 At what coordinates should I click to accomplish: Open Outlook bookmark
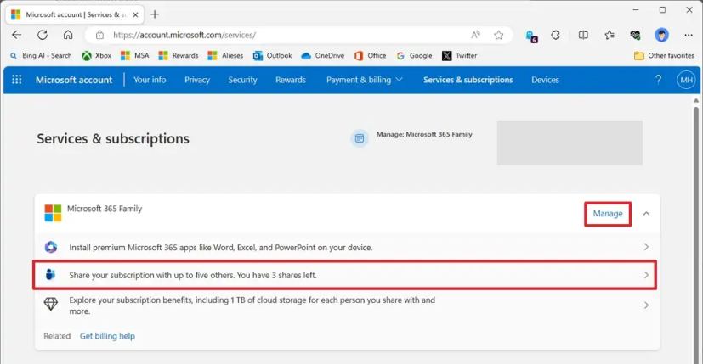pyautogui.click(x=273, y=55)
